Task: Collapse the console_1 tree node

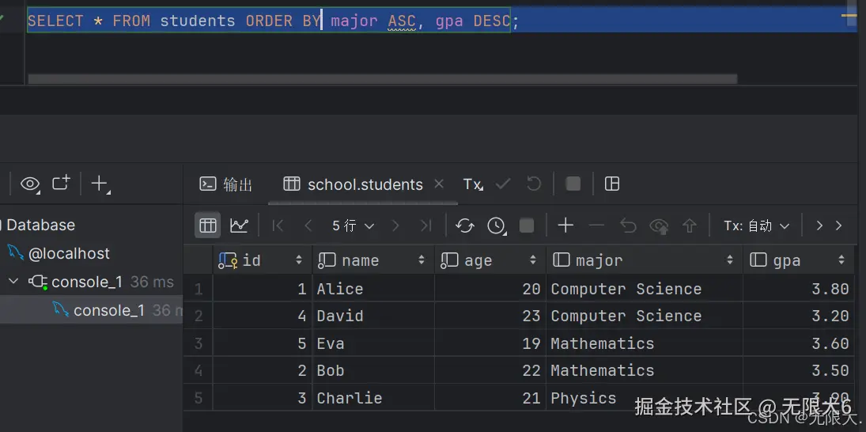Action: pyautogui.click(x=13, y=282)
